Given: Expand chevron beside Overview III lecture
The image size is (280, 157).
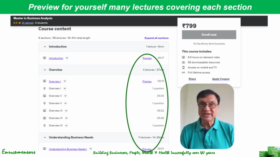Looking at the screenshot, I should [x=66, y=111].
